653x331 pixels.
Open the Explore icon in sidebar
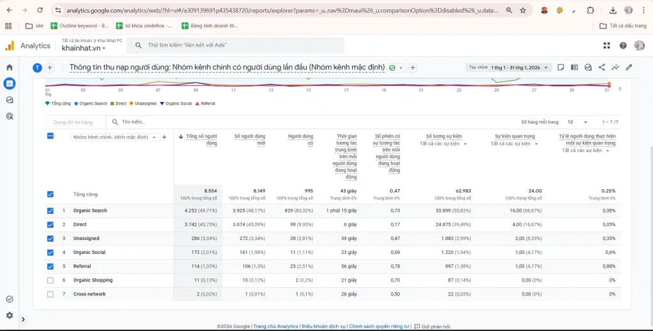click(x=9, y=100)
